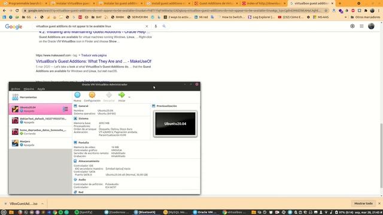
Task: Click the browser reload button
Action: point(17,11)
